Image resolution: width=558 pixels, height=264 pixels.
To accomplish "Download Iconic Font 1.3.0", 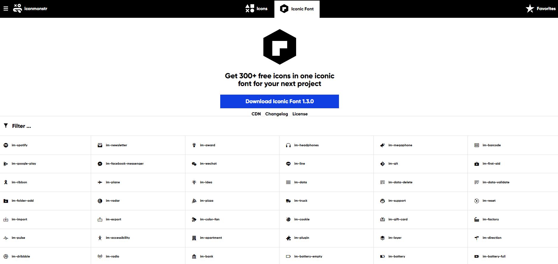I will (x=279, y=101).
